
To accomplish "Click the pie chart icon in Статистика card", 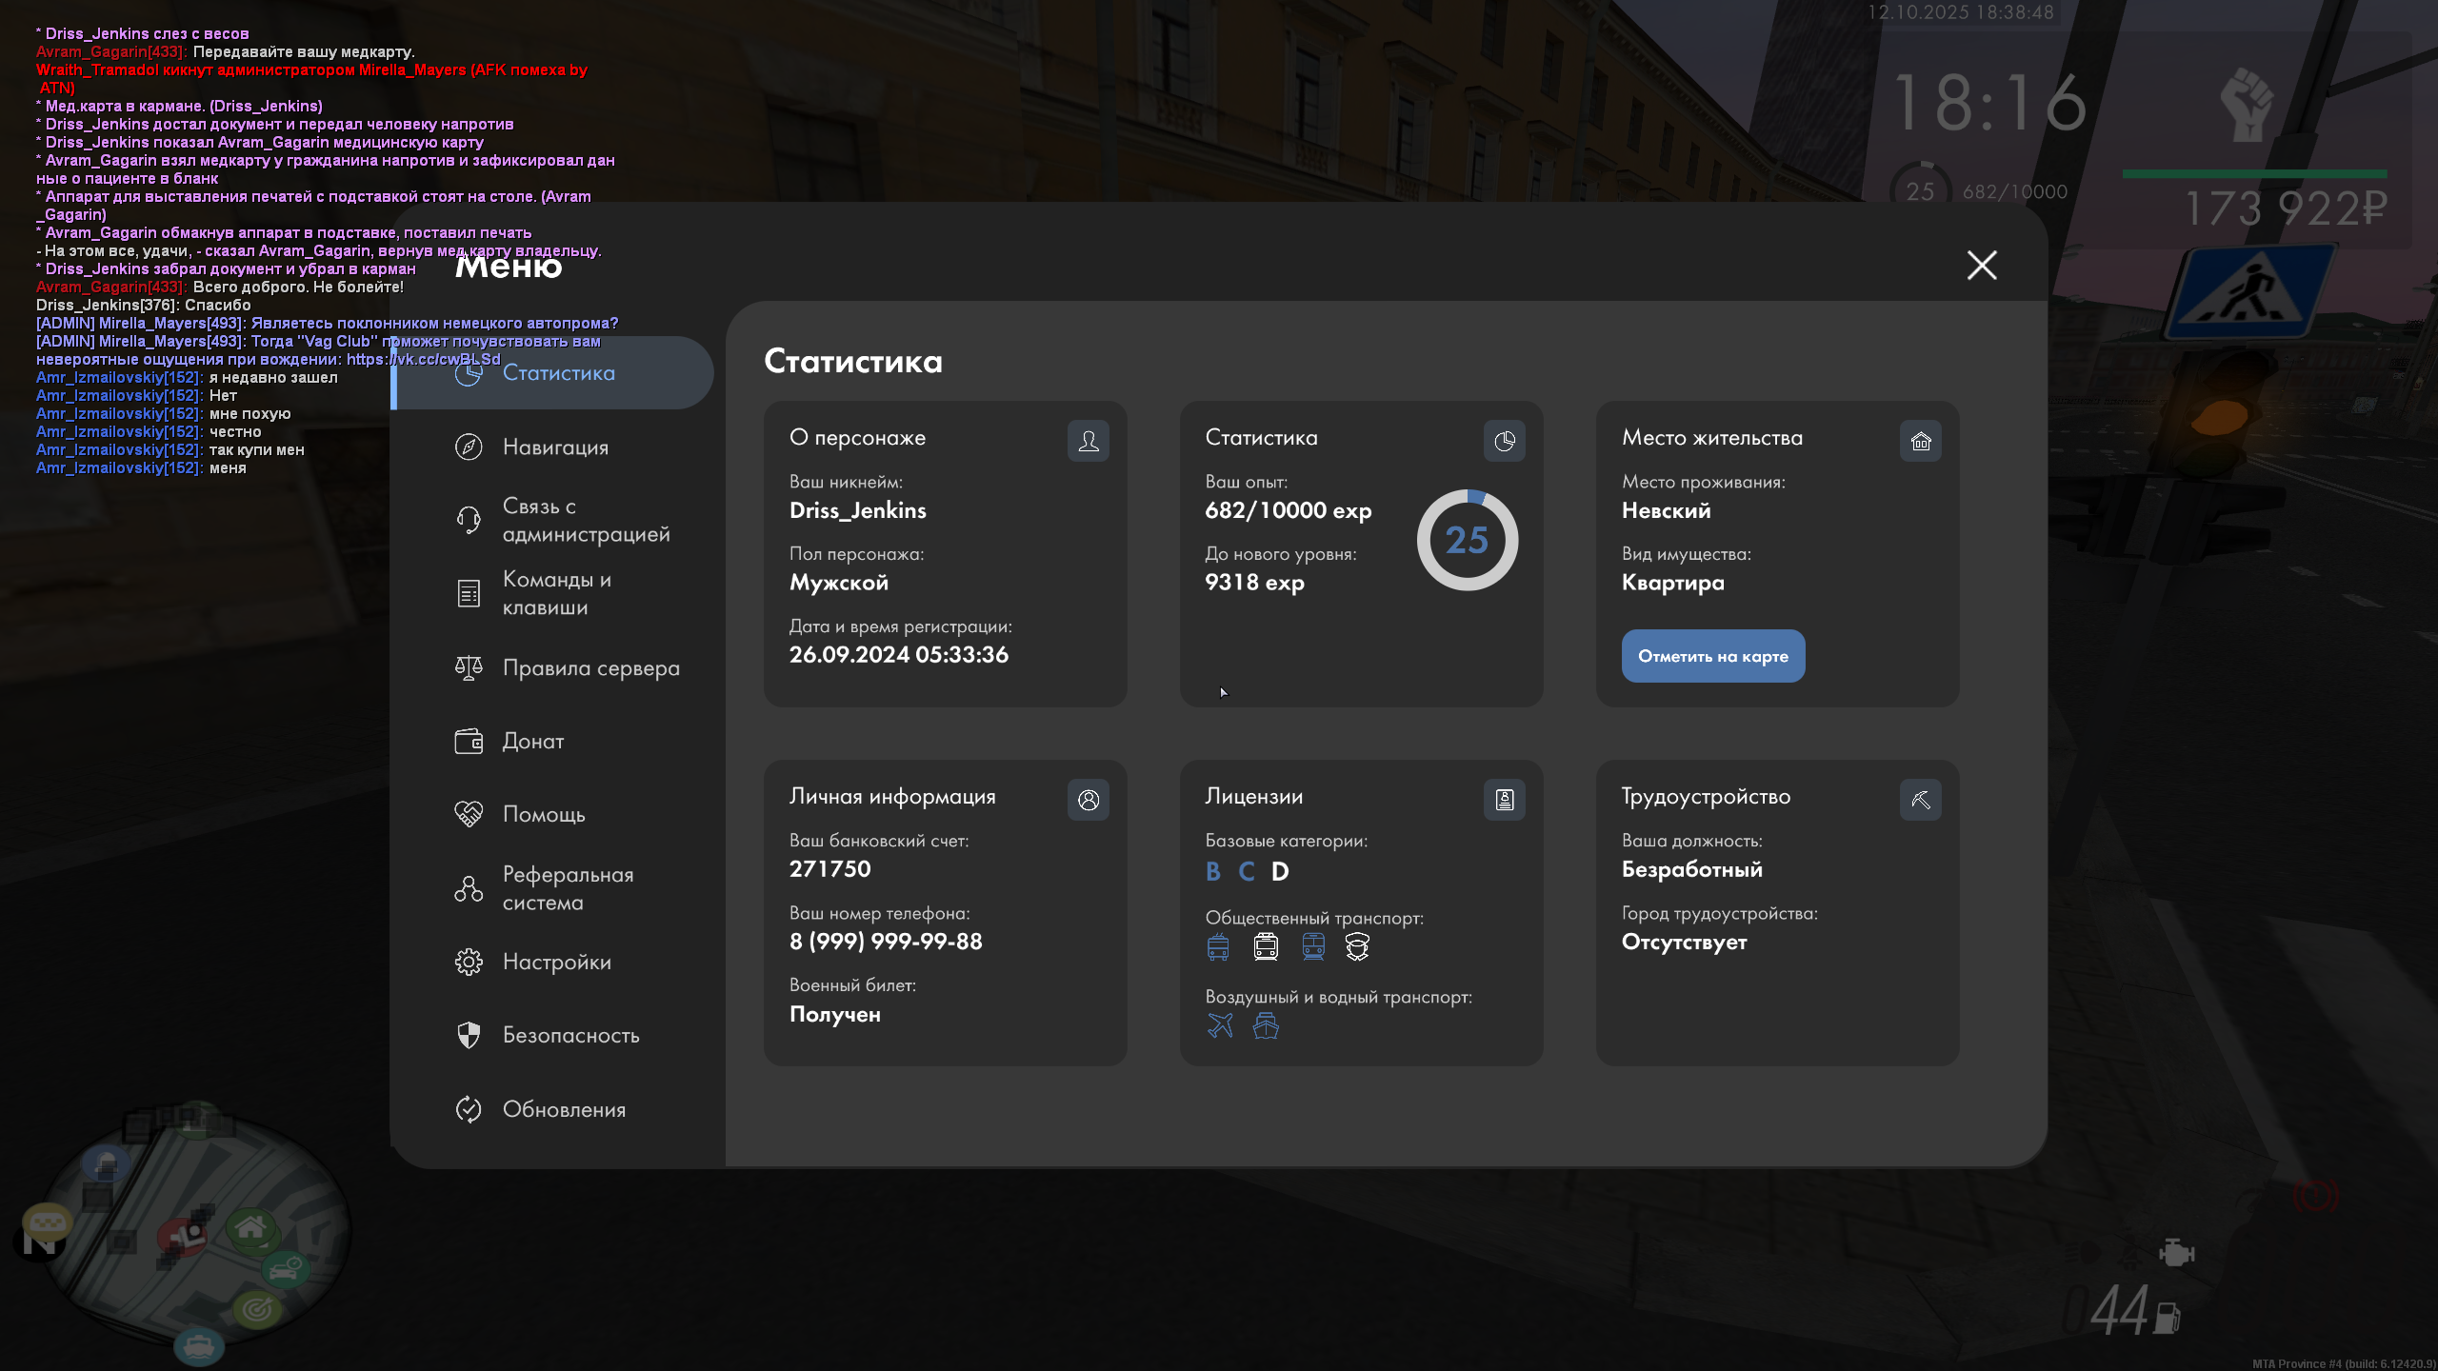I will coord(1504,441).
